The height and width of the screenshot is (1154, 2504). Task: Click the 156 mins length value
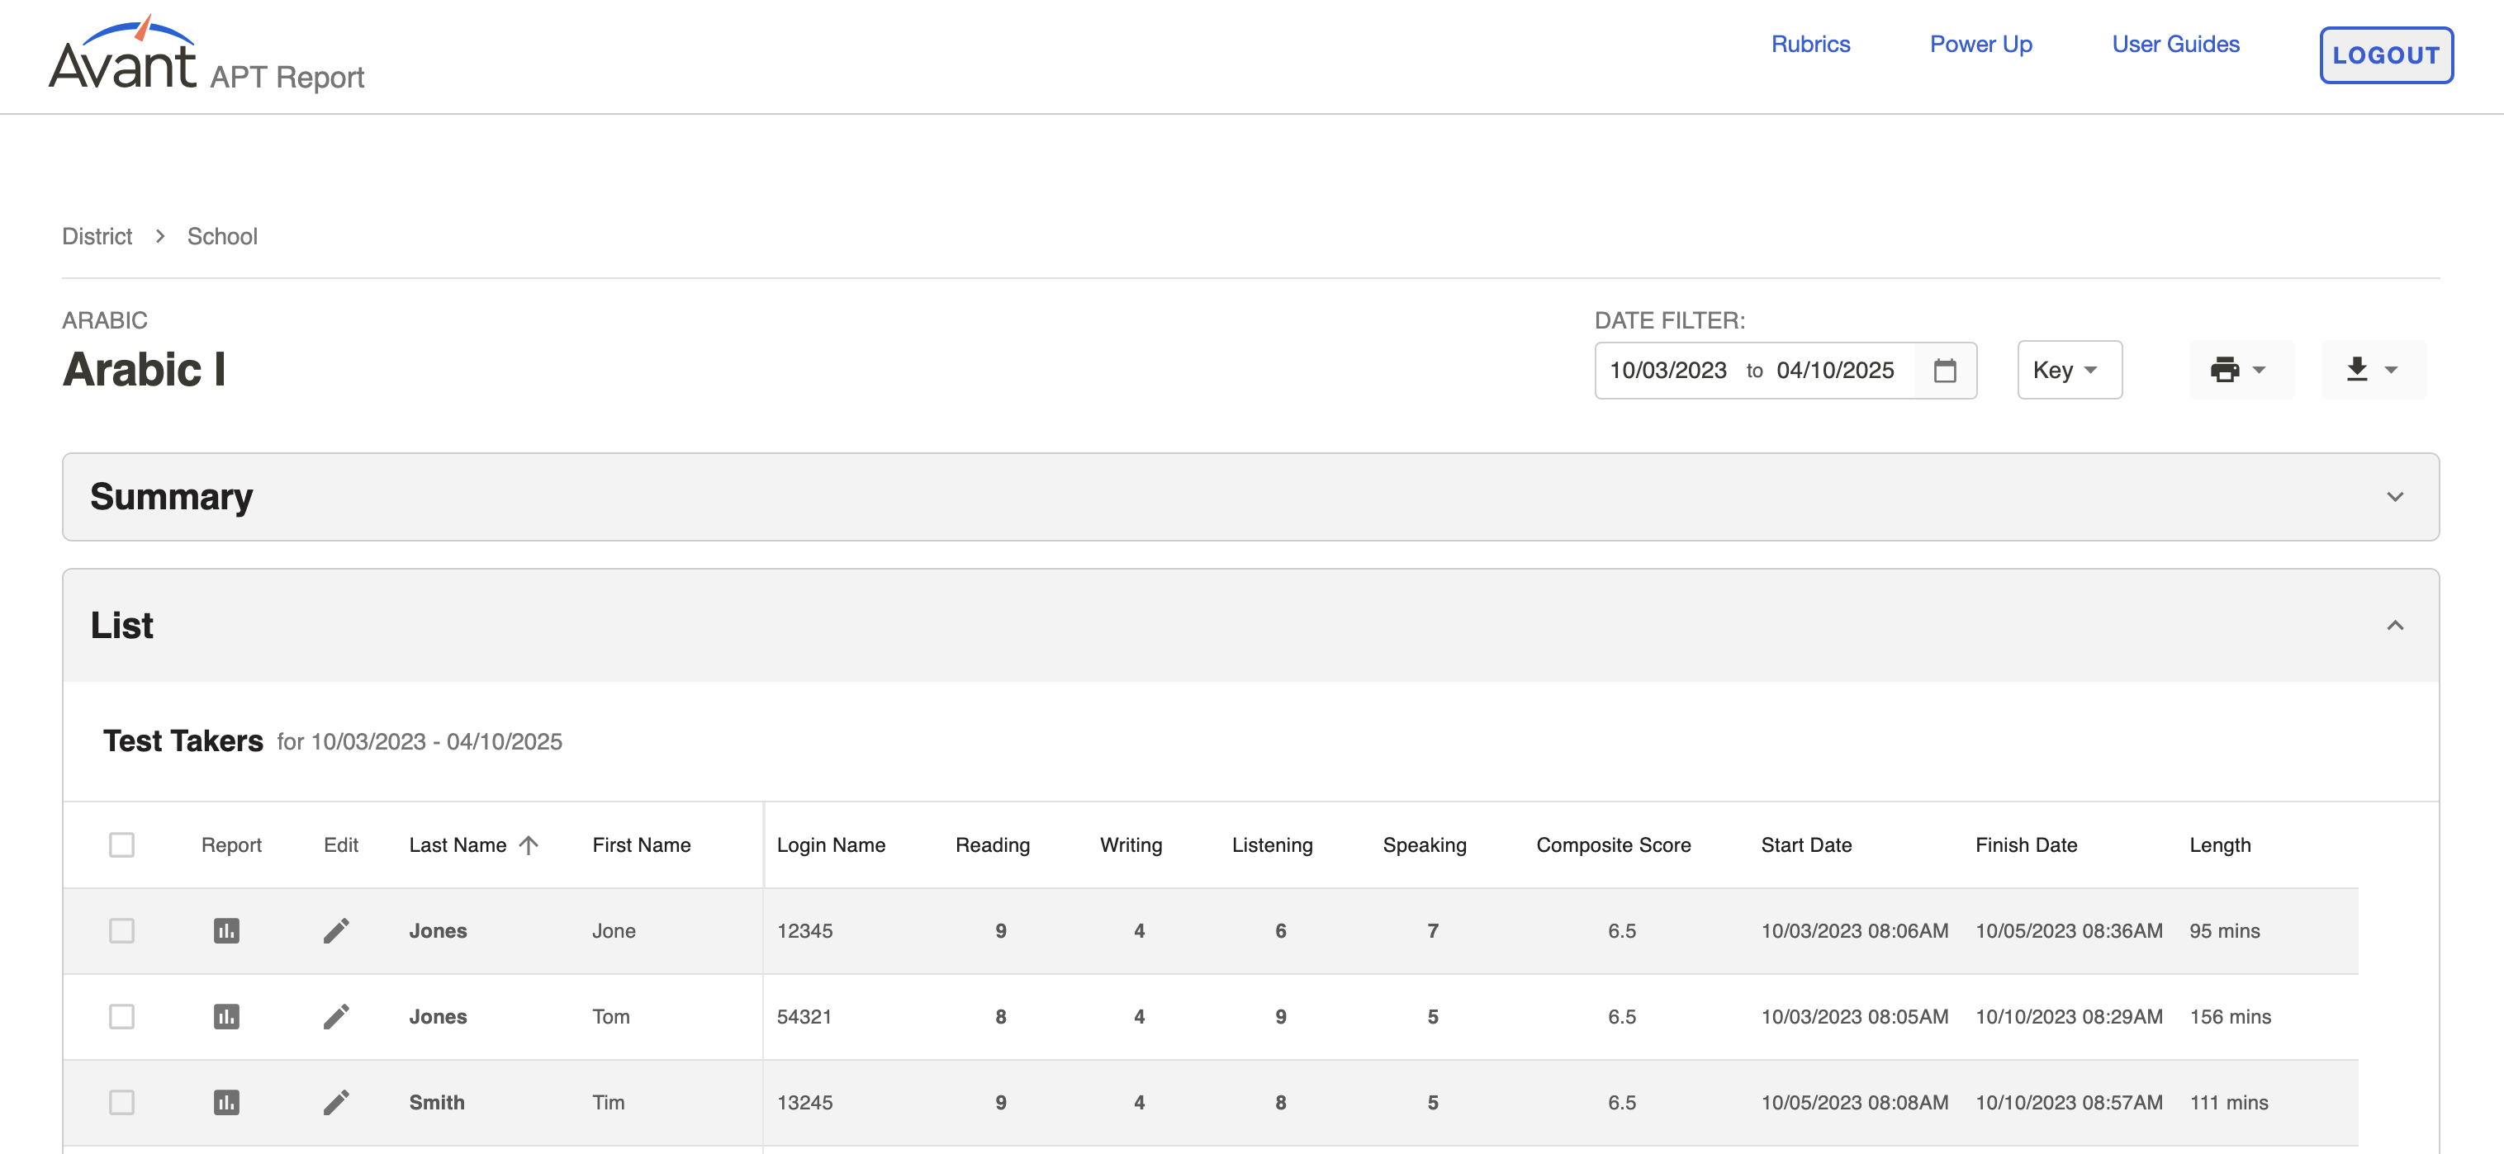(2230, 1016)
